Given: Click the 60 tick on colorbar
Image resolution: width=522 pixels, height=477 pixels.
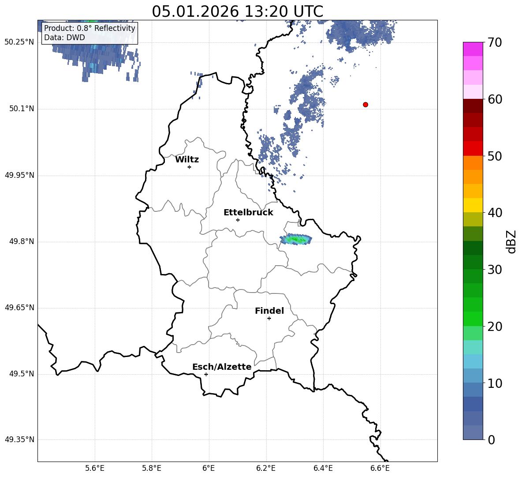Looking at the screenshot, I should pos(495,99).
